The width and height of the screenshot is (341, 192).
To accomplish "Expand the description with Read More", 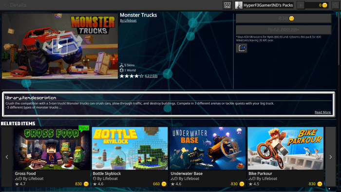I will pyautogui.click(x=322, y=112).
